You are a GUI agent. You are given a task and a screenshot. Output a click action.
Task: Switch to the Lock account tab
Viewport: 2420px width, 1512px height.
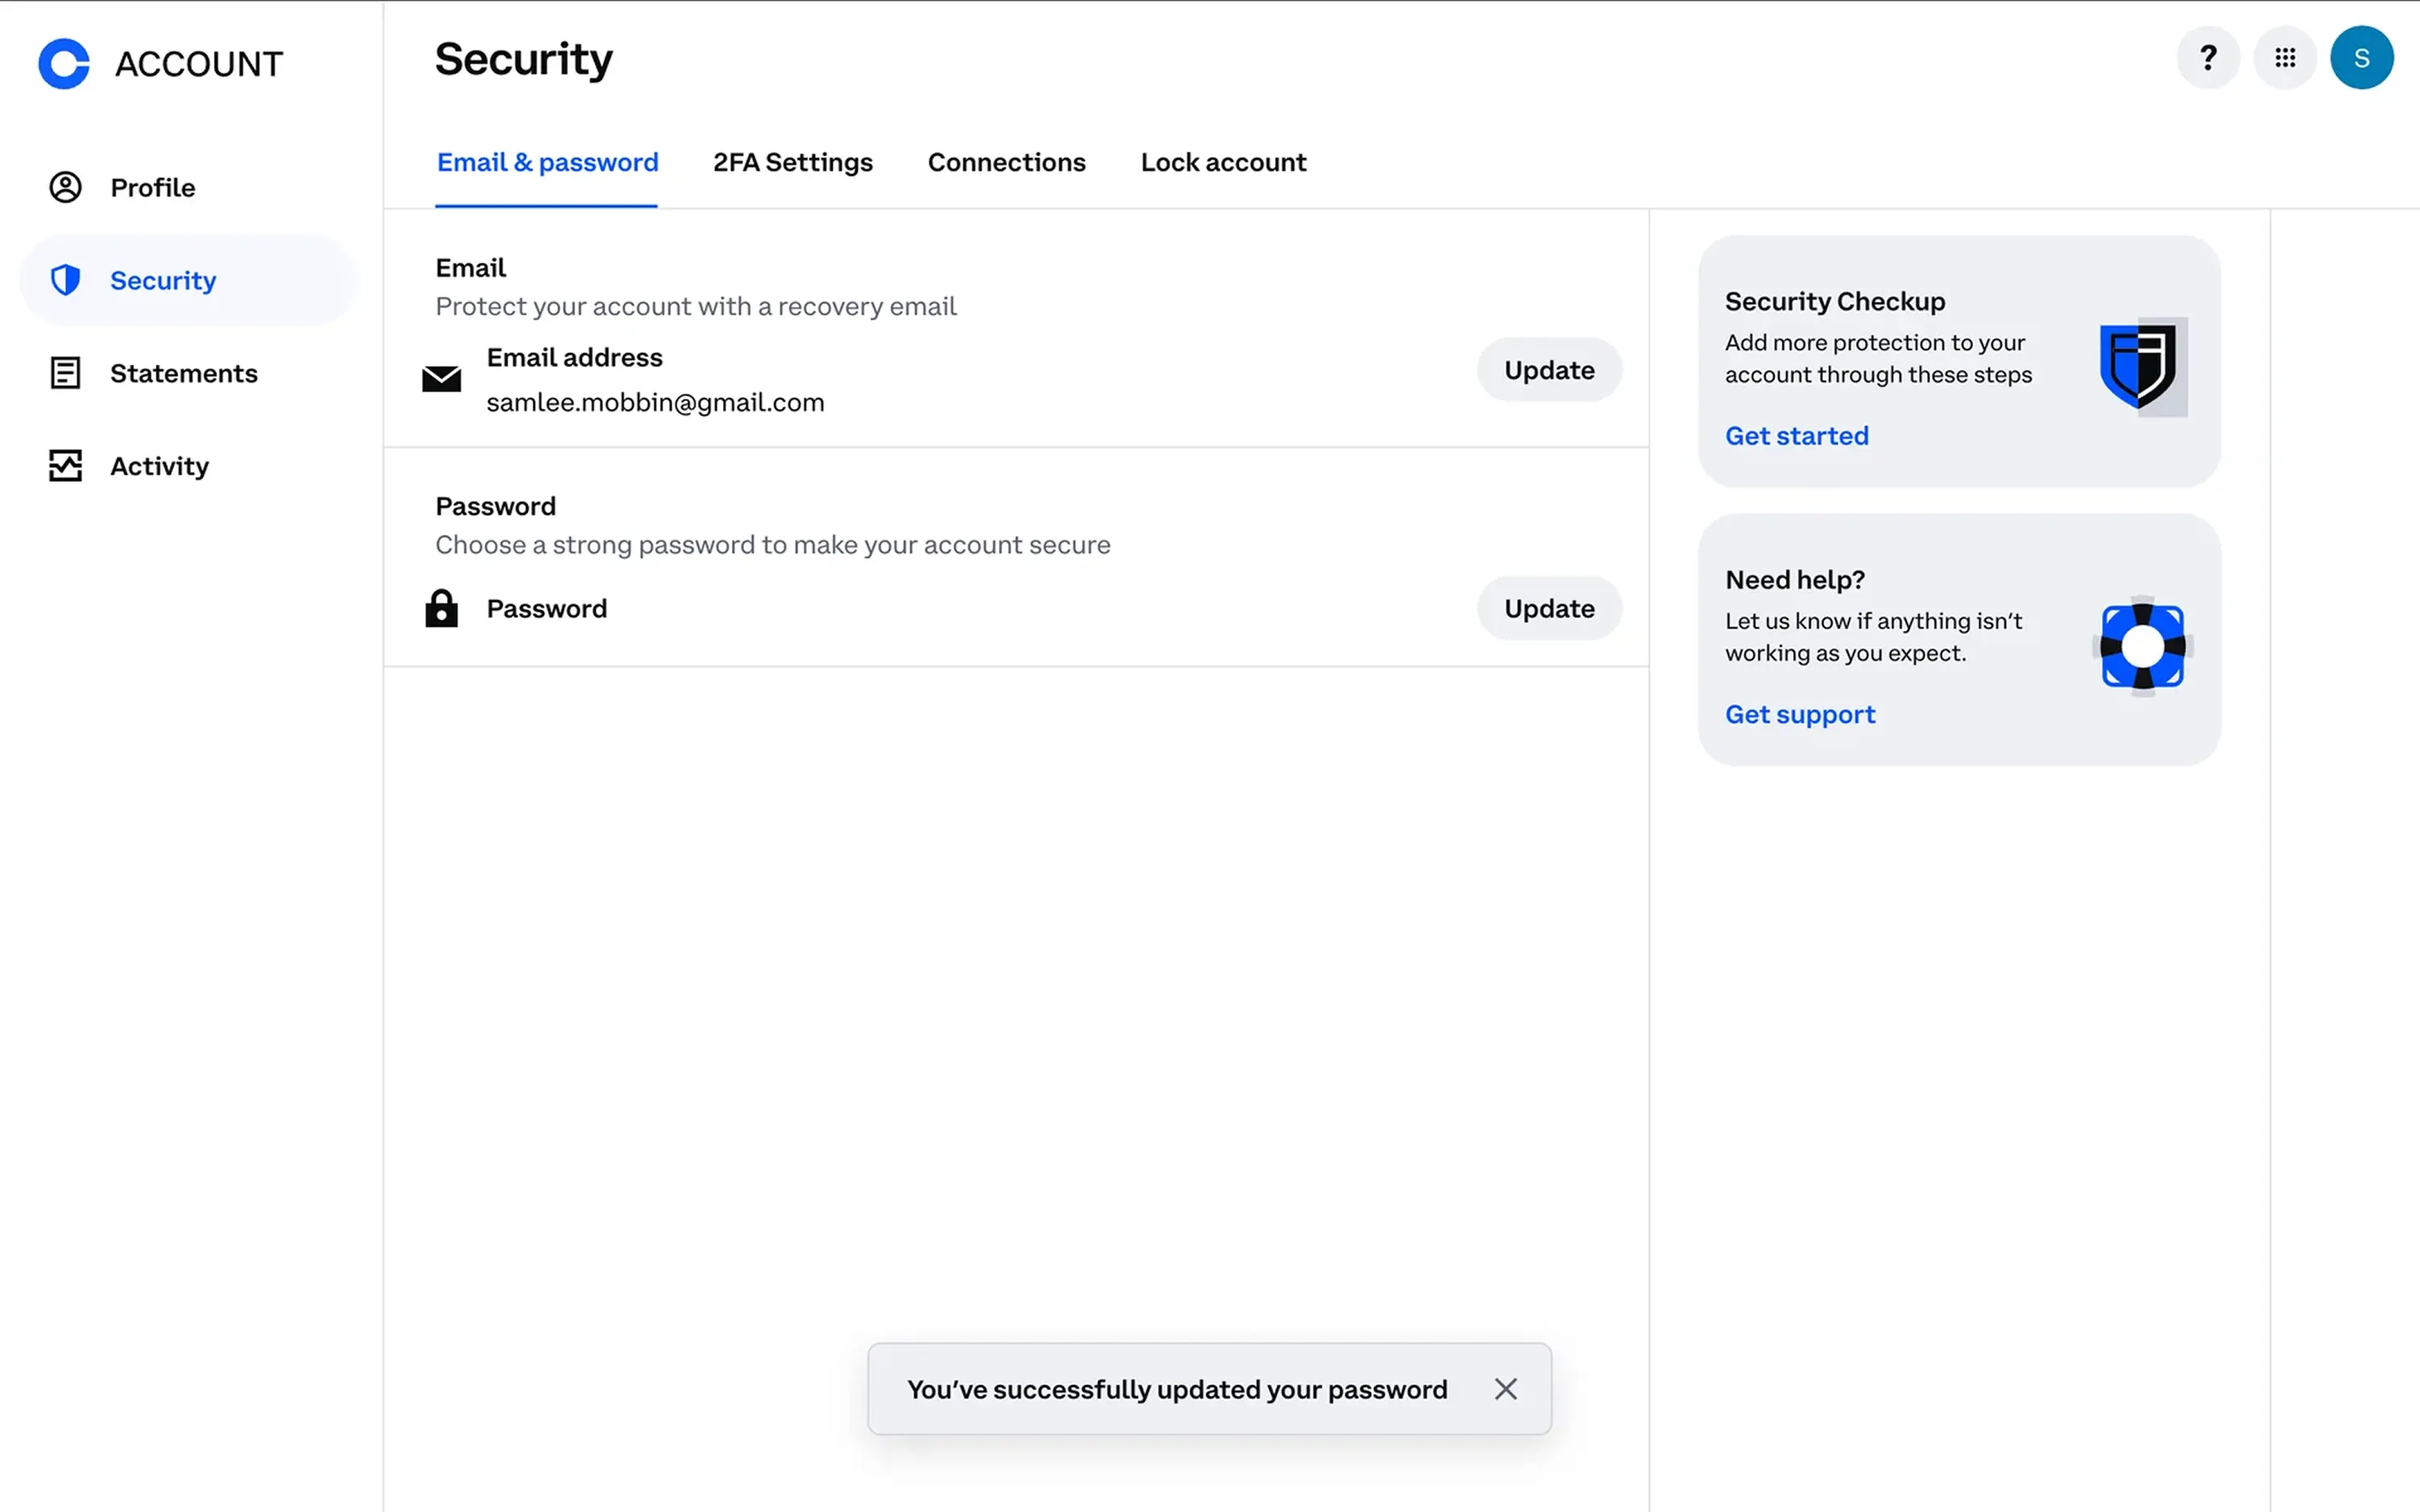point(1223,162)
